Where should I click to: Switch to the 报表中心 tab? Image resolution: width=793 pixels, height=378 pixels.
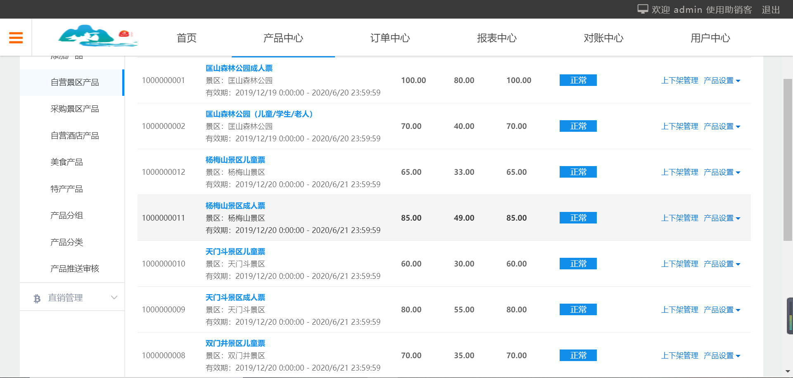click(x=496, y=38)
